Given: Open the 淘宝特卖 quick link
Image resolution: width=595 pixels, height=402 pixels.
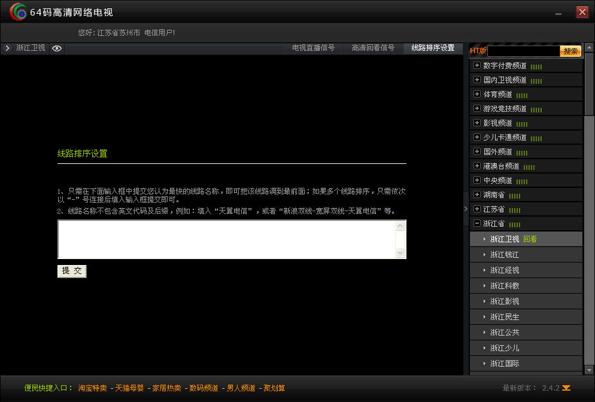Looking at the screenshot, I should coord(92,388).
